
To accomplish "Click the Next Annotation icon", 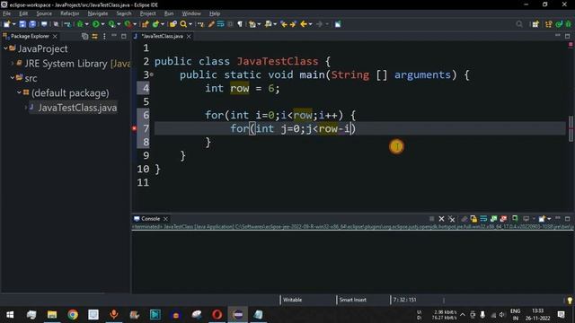I will pyautogui.click(x=252, y=24).
